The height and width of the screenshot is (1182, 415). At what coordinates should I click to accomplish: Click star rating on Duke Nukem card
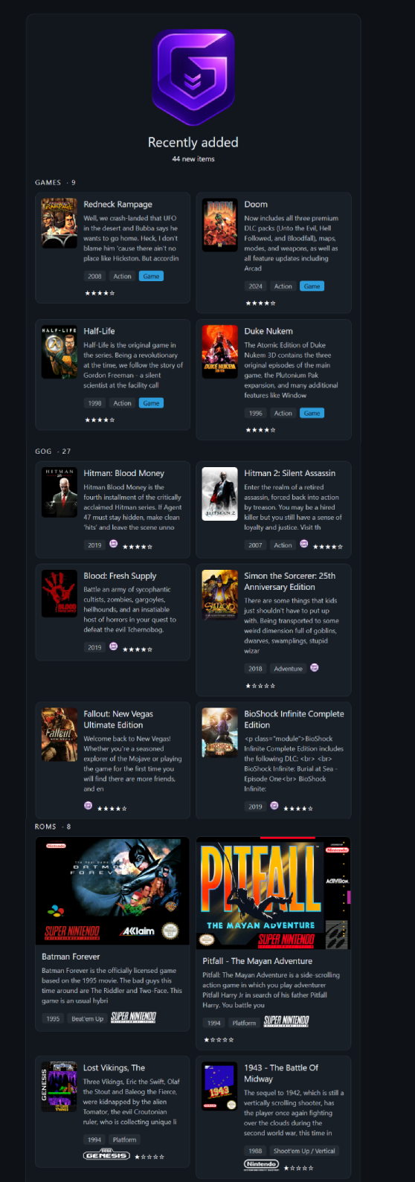tap(260, 430)
